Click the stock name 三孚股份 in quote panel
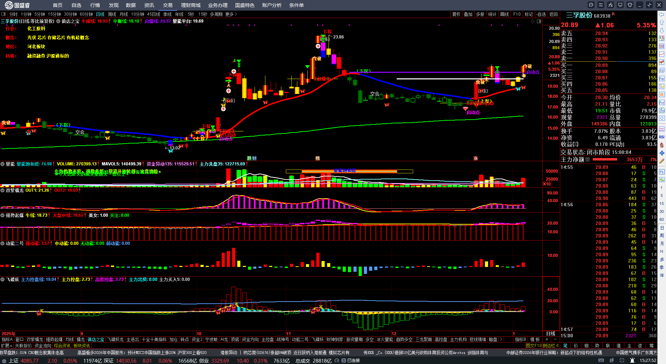Screen dimensions: 666x364 pos(579,16)
